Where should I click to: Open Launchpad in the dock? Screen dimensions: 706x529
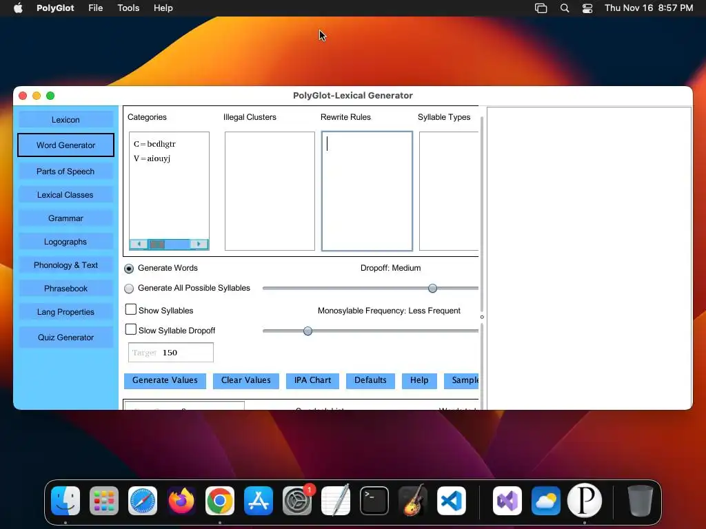(104, 501)
